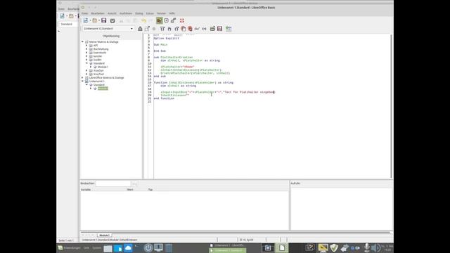Select the highlighted module under Unbenannt 1

(x=103, y=89)
